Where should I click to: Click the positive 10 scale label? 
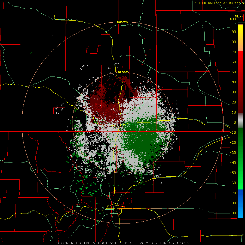pyautogui.click(x=234, y=112)
